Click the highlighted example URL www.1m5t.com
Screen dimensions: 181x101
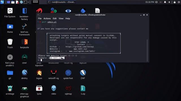coord(57,58)
